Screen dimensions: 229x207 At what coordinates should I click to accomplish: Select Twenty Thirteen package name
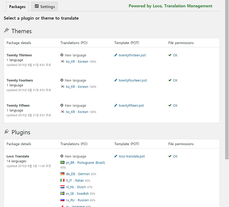coord(19,55)
